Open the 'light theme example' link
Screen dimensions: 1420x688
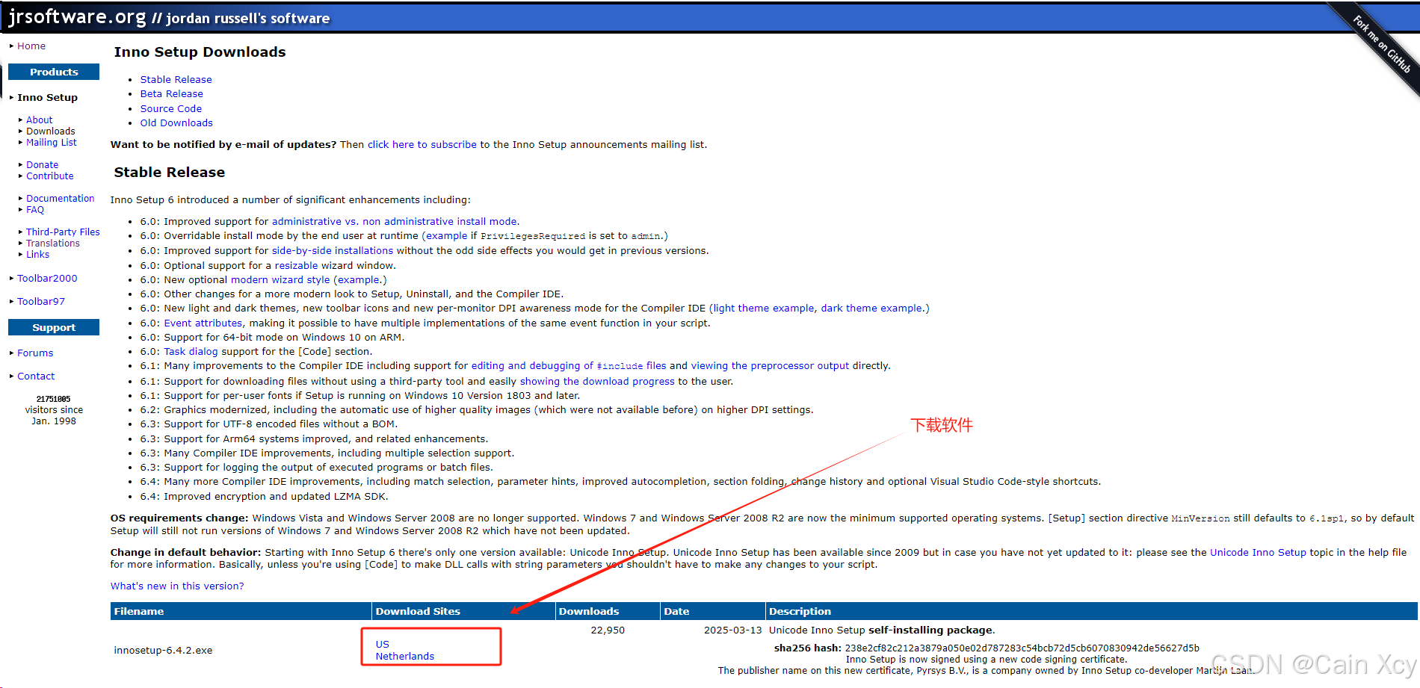(x=763, y=309)
